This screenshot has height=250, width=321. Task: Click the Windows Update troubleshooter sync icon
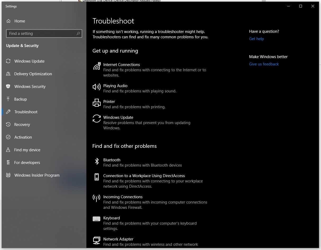pyautogui.click(x=97, y=119)
